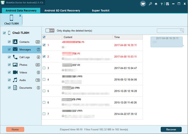Toggle 'Only display the deleted item(s)' switch
188x134 pixels.
(x=50, y=30)
